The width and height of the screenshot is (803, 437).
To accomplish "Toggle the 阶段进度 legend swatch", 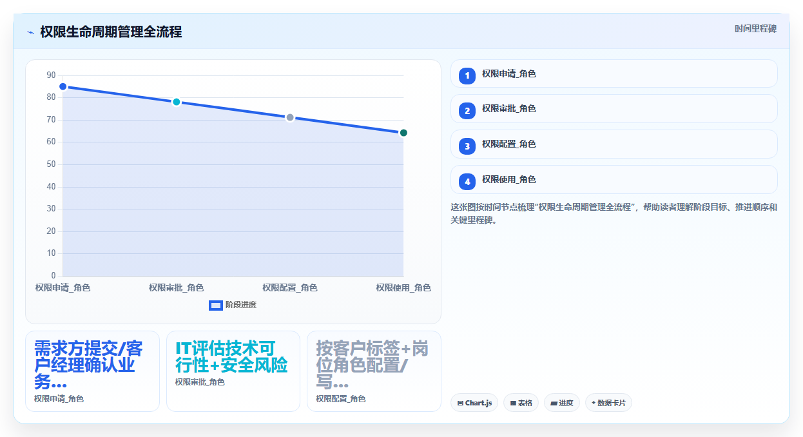I will 216,305.
